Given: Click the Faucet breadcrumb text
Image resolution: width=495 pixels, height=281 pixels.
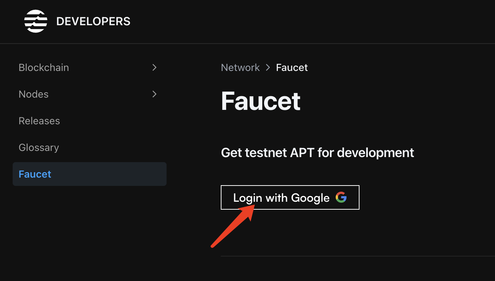Looking at the screenshot, I should pyautogui.click(x=292, y=67).
